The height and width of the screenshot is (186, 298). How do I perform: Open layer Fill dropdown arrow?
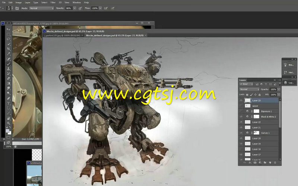pyautogui.click(x=279, y=95)
